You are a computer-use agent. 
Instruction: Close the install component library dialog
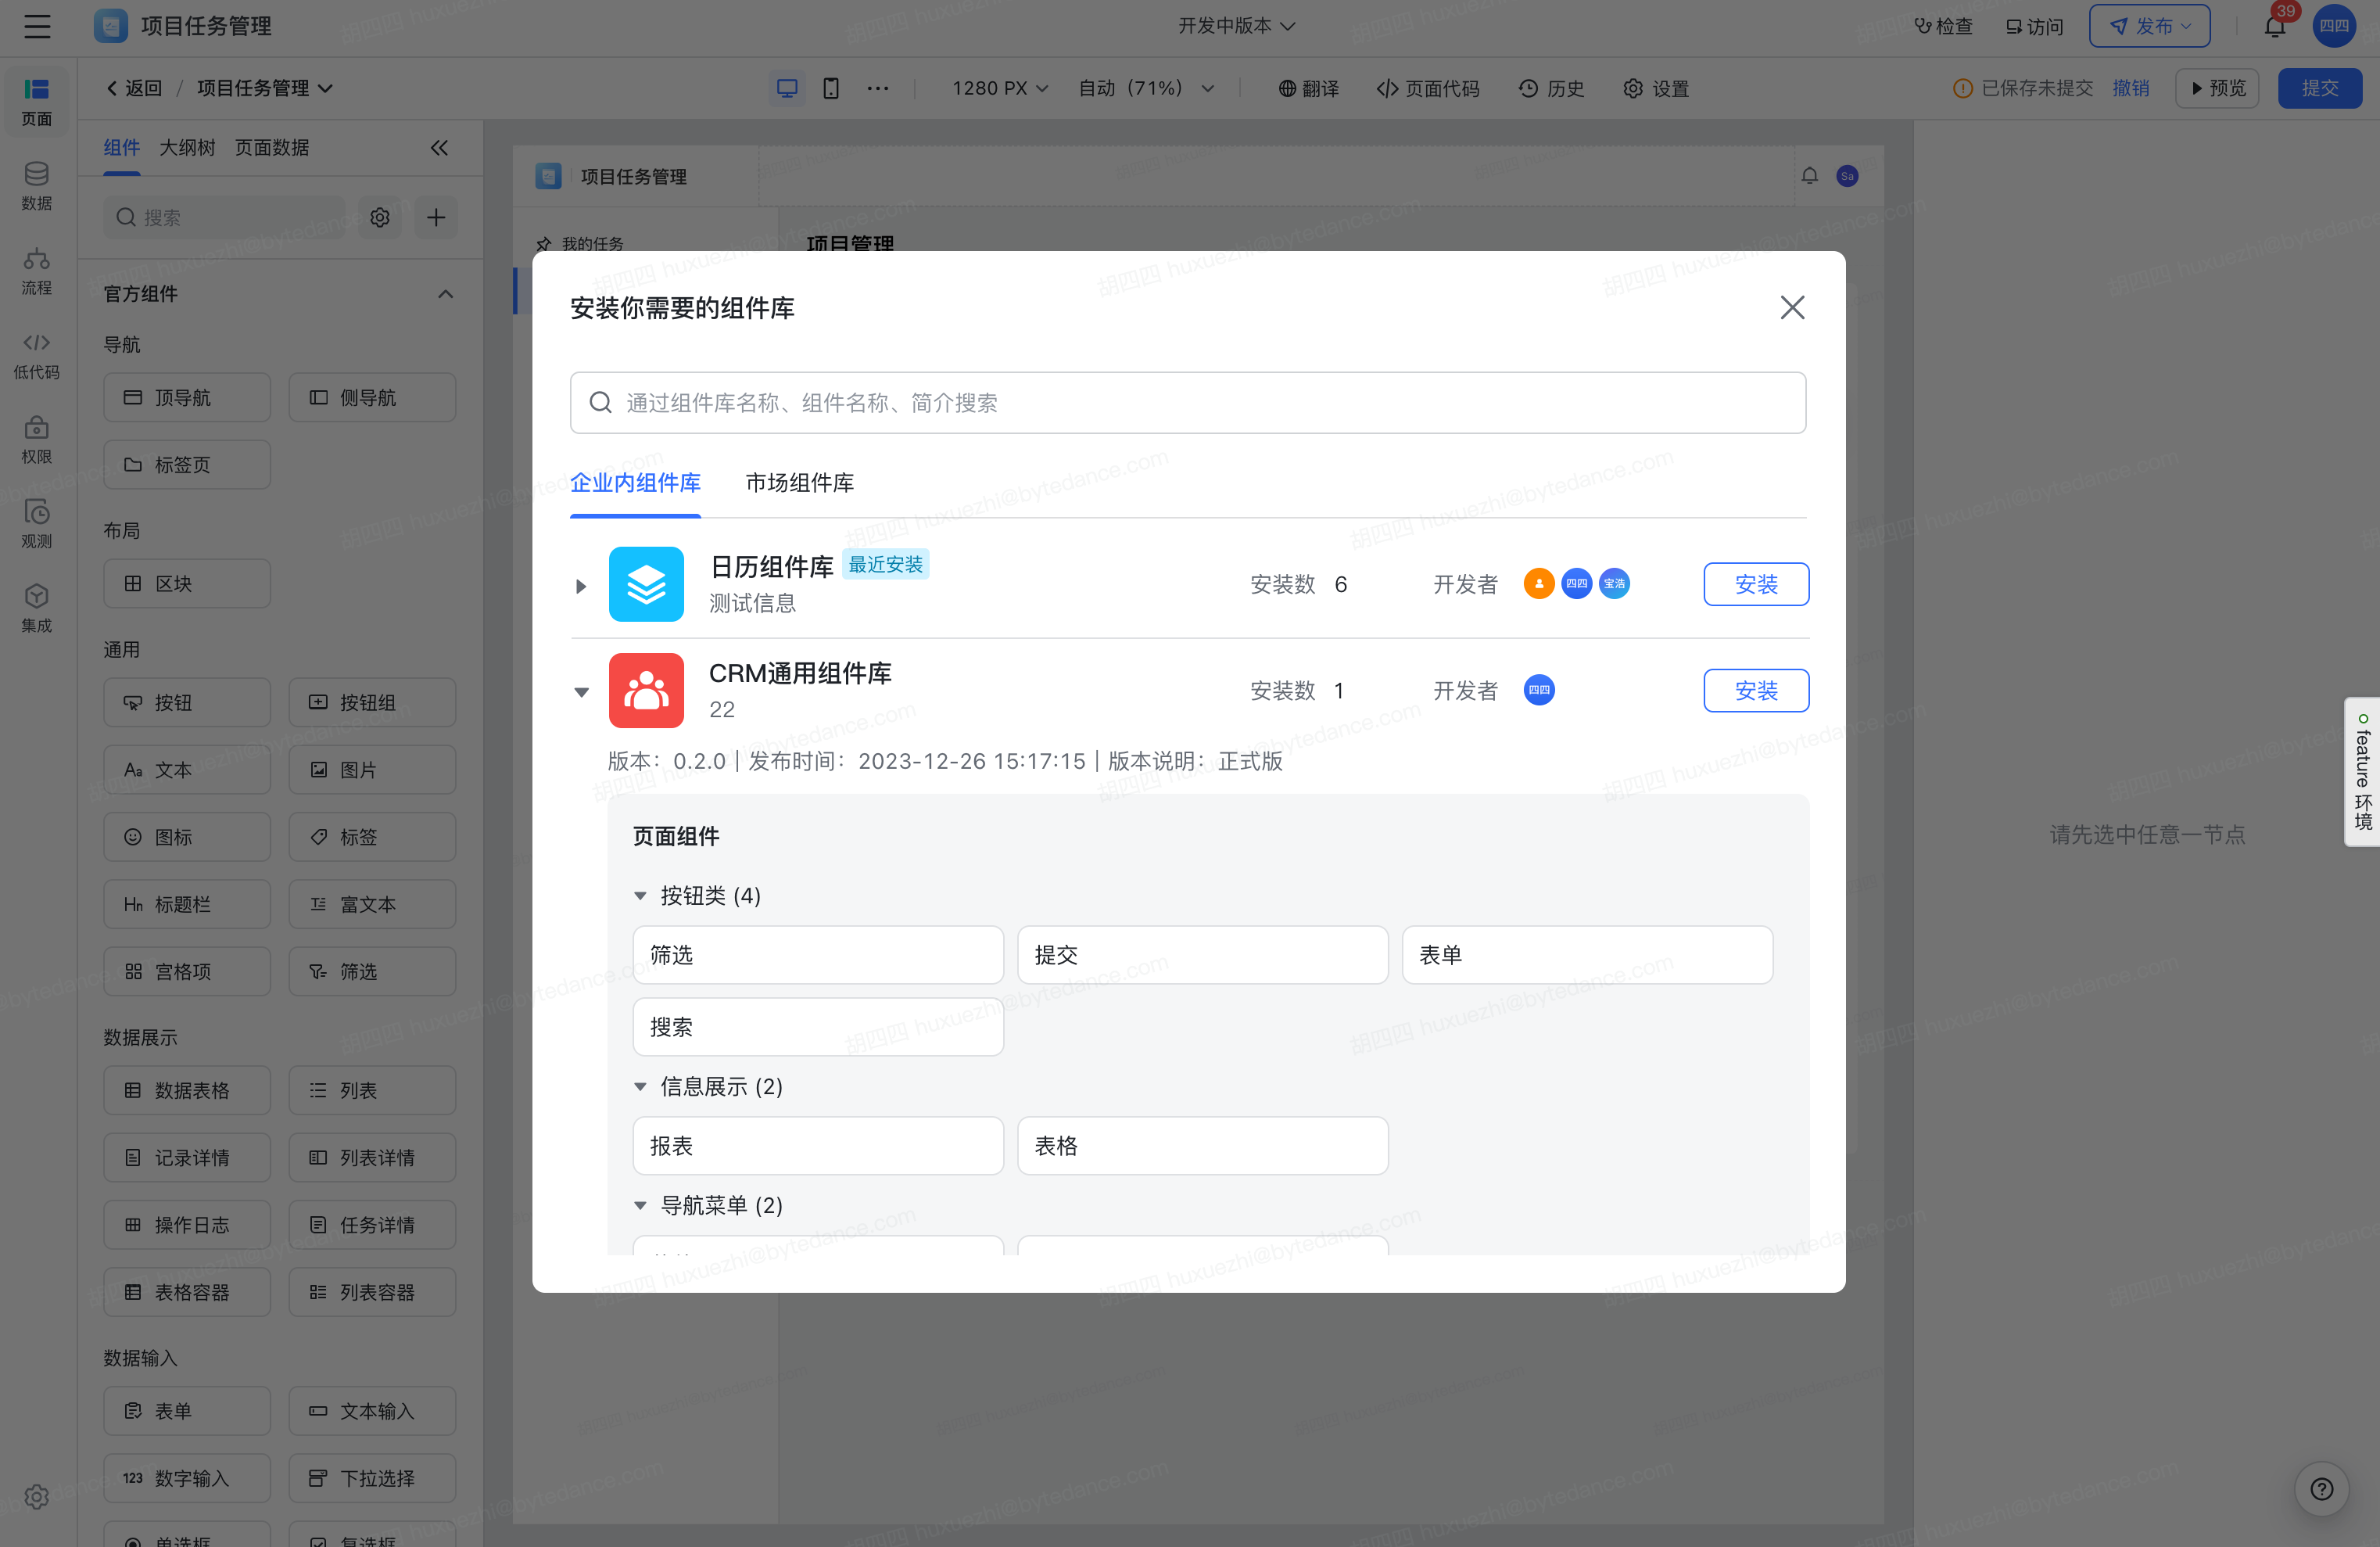[x=1792, y=307]
